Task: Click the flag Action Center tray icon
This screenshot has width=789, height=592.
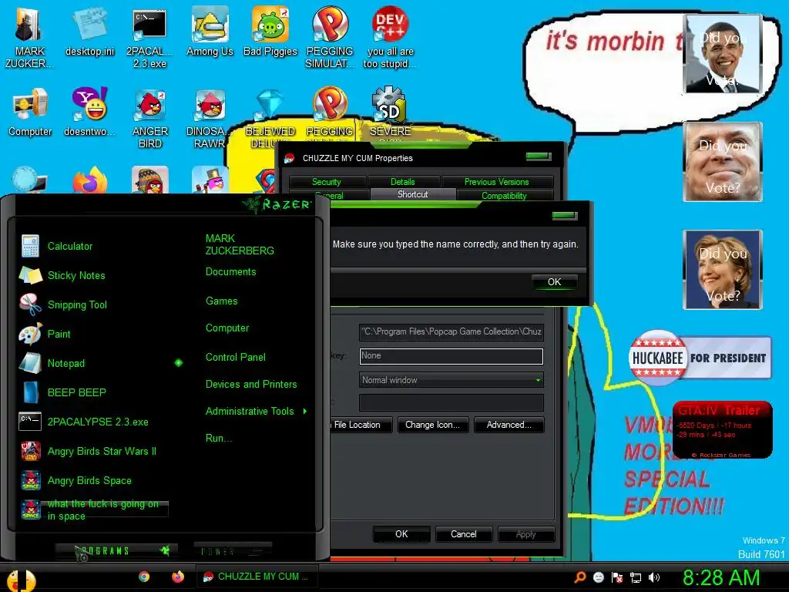Action: [x=617, y=577]
